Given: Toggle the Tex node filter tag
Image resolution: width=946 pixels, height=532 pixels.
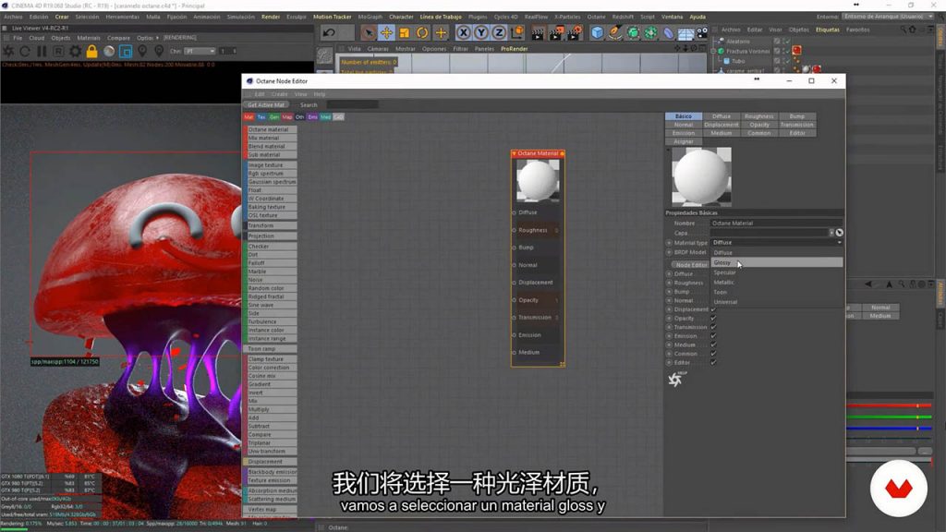Looking at the screenshot, I should pyautogui.click(x=261, y=117).
